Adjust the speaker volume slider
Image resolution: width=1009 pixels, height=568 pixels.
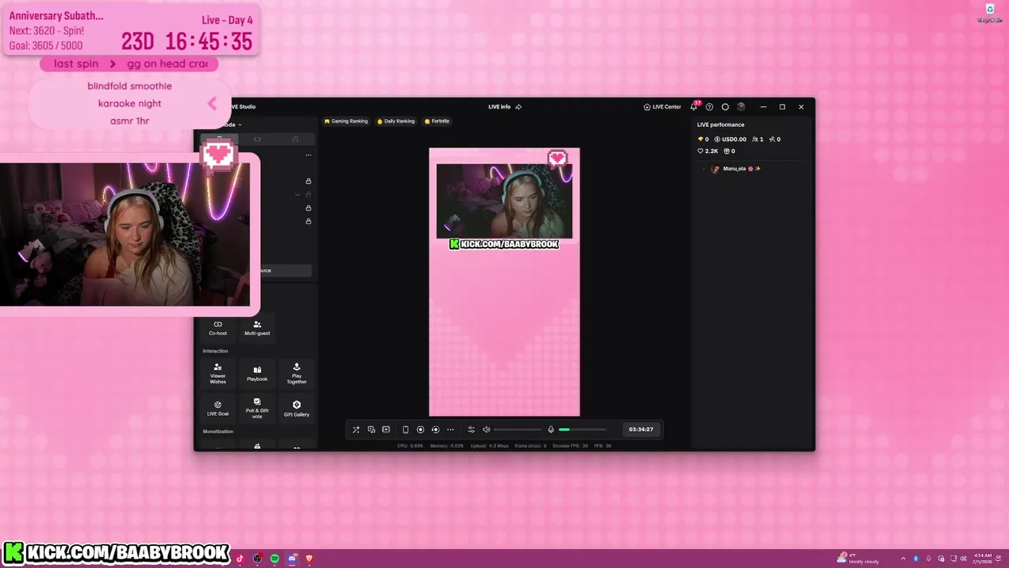518,430
